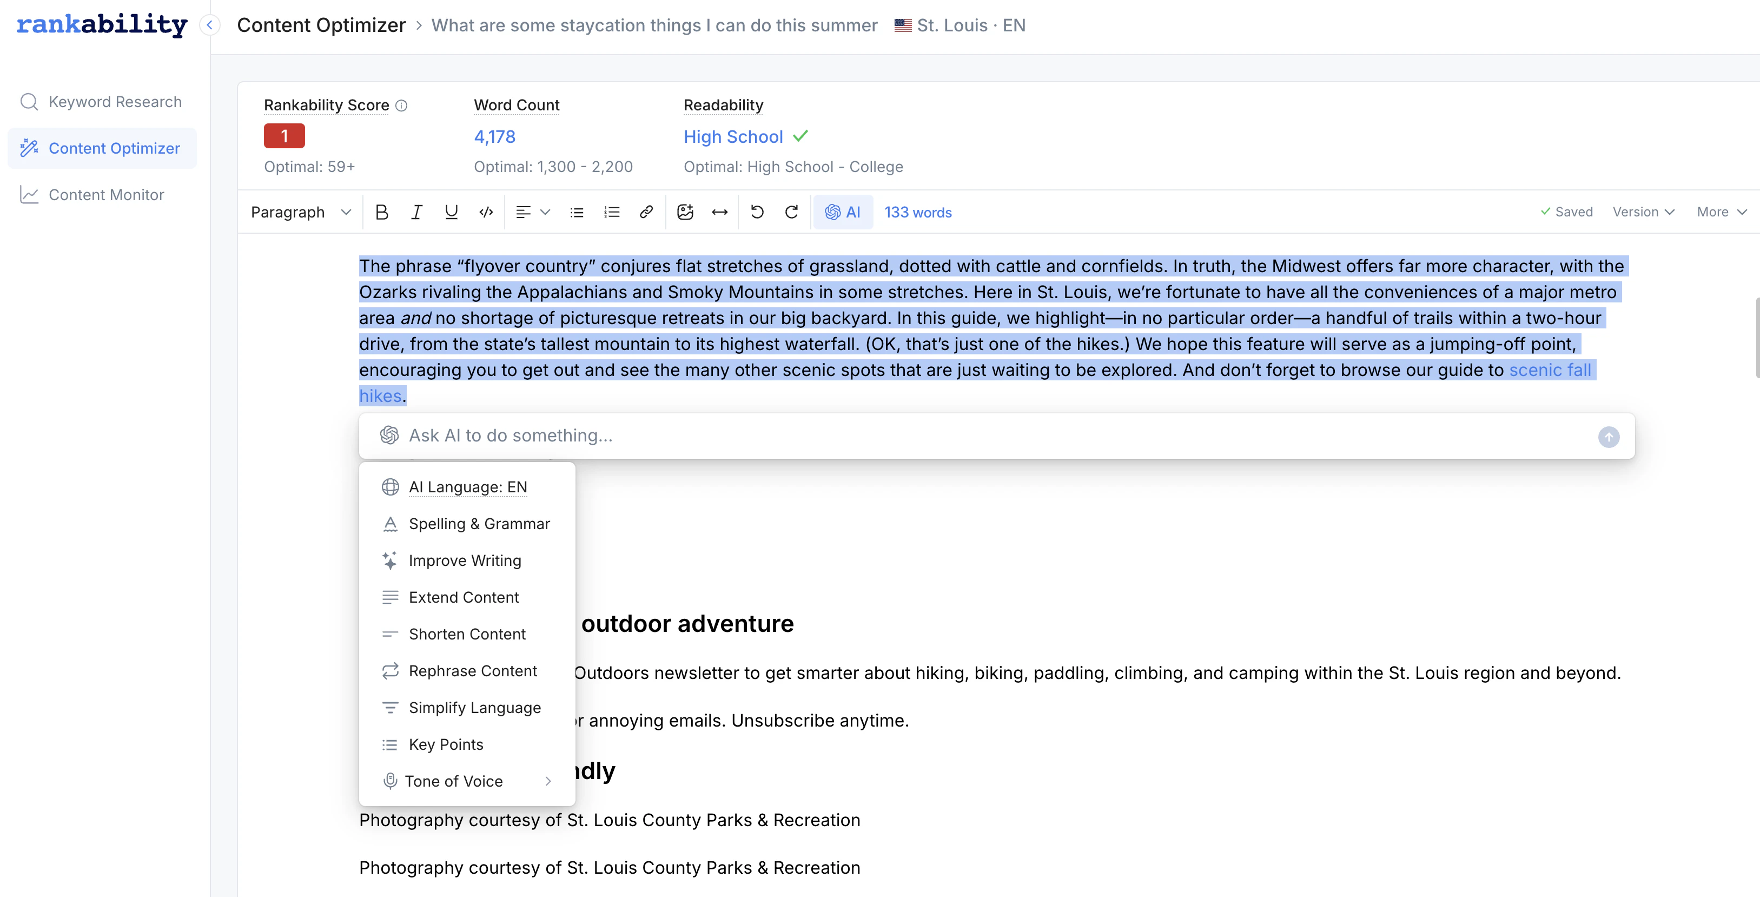Screen dimensions: 1760x897
Task: Undo the last change
Action: point(757,212)
